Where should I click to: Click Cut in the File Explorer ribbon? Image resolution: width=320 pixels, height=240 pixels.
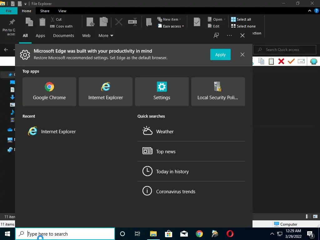(x=56, y=19)
